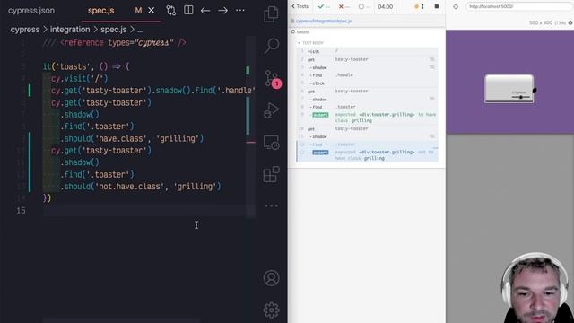Select the blue 'not to have class' assert
The image size is (574, 323).
click(367, 155)
